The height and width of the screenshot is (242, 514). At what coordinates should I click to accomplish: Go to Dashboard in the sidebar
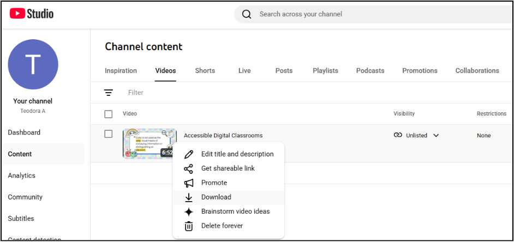[24, 132]
